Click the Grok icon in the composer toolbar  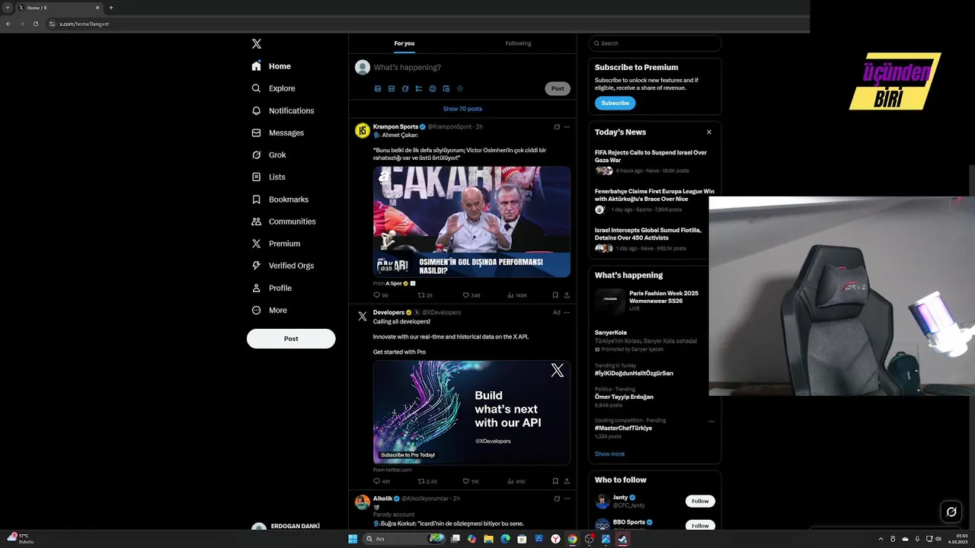click(405, 88)
